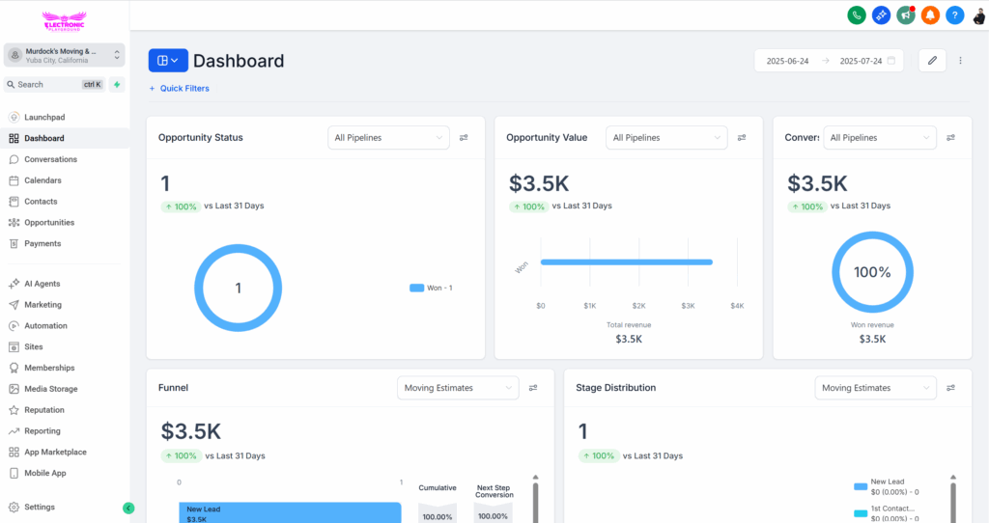Click the New Lead funnel bar
989x523 pixels.
click(x=290, y=512)
